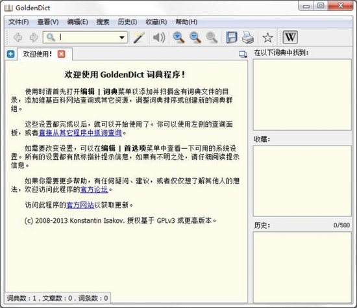Screen dimensions: 357x308
Task: Click the save article floppy icon
Action: point(231,38)
